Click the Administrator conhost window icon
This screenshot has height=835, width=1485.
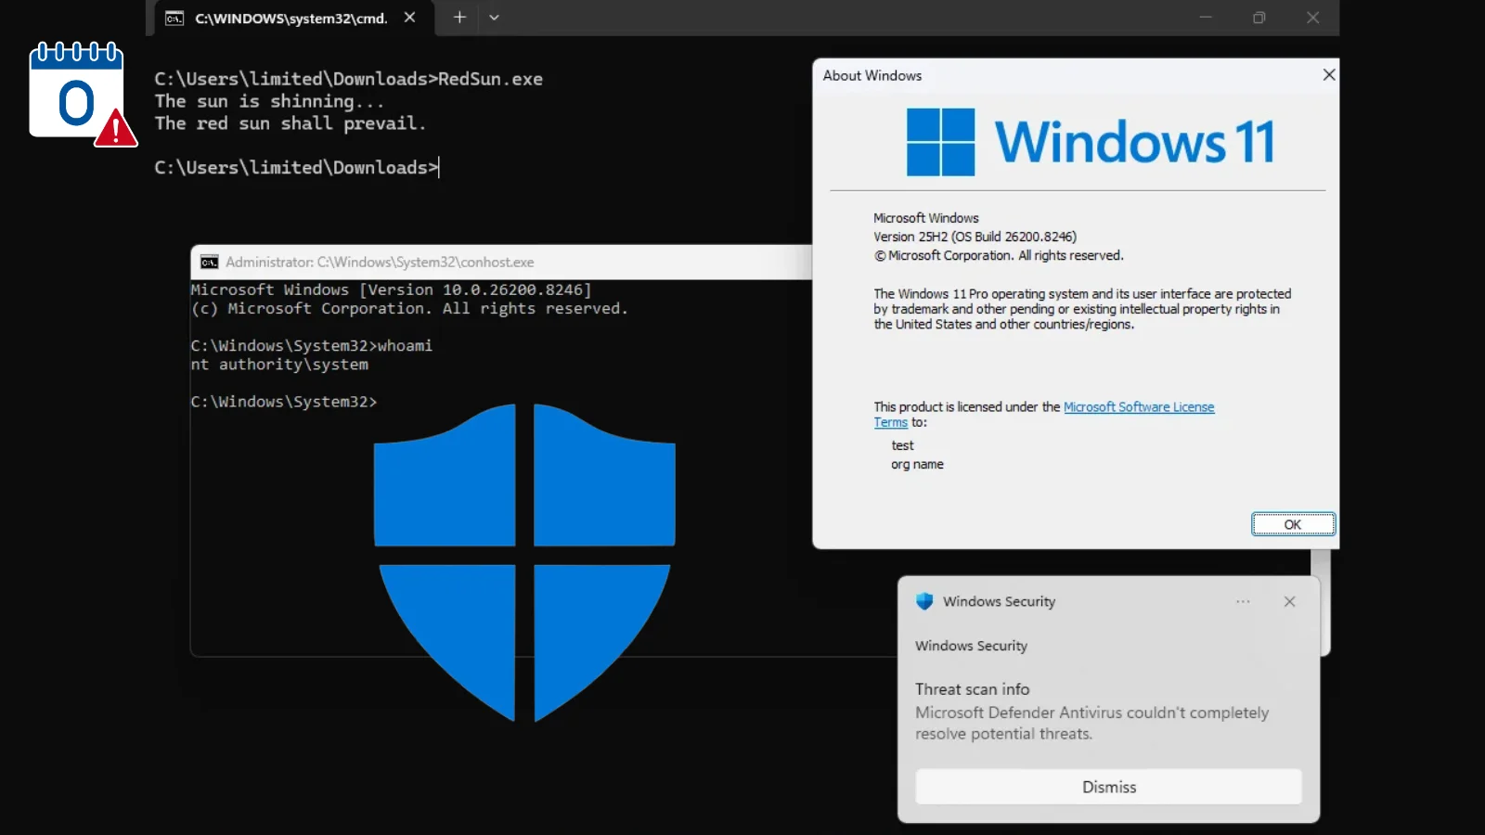[210, 263]
